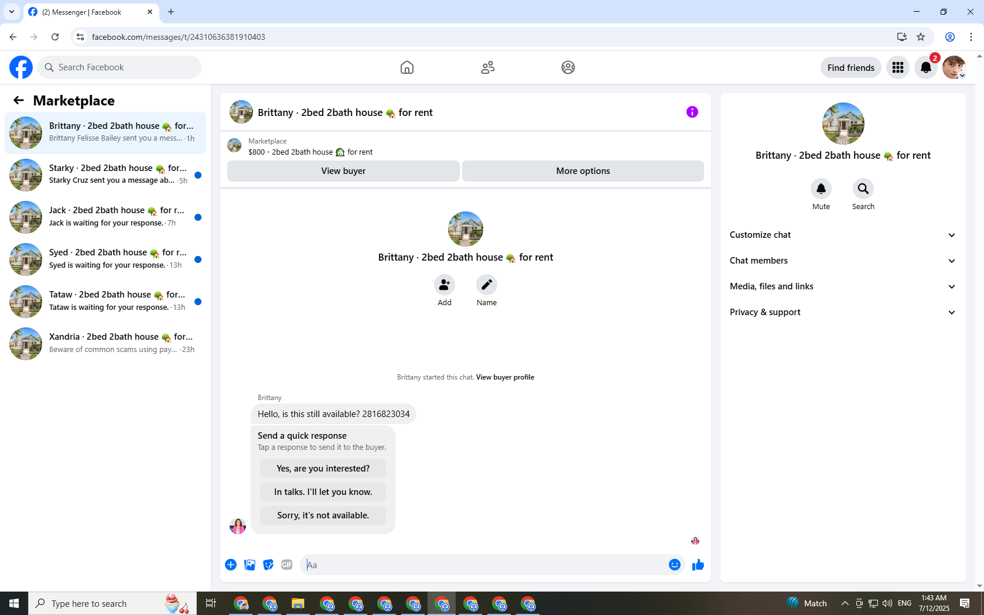Image resolution: width=984 pixels, height=615 pixels.
Task: Open the $800 Marketplace listing link
Action: coord(310,152)
